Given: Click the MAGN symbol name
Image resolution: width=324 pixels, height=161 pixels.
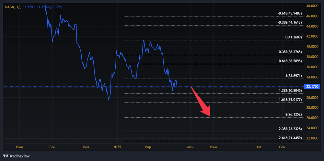Looking at the screenshot, I should click(10, 6).
